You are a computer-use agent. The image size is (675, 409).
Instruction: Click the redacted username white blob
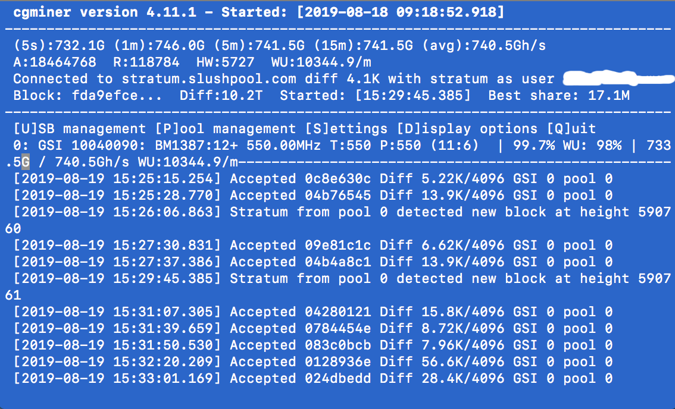(618, 78)
